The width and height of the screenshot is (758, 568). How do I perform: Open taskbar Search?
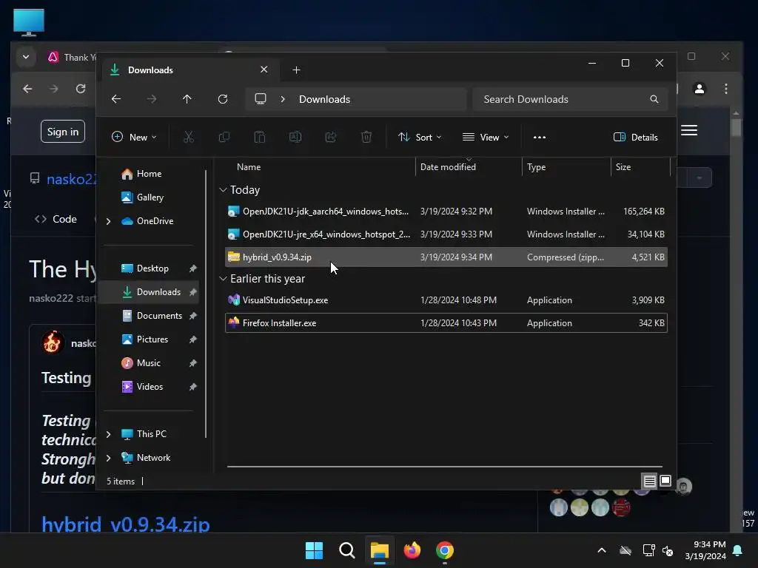346,550
